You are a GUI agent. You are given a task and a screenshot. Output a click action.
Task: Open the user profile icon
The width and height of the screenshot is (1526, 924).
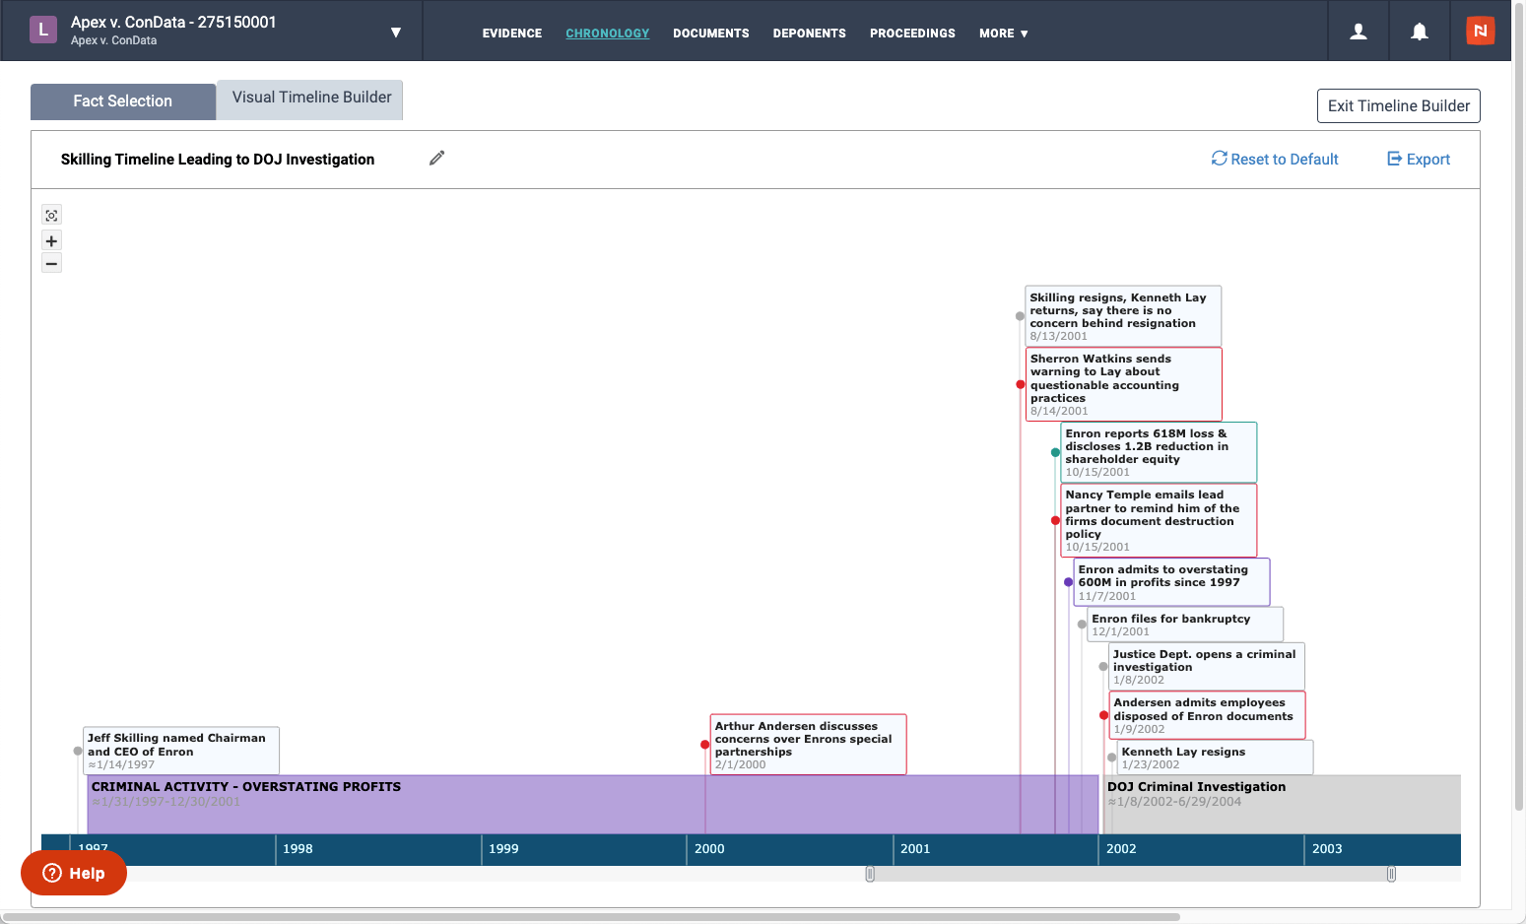[1358, 31]
